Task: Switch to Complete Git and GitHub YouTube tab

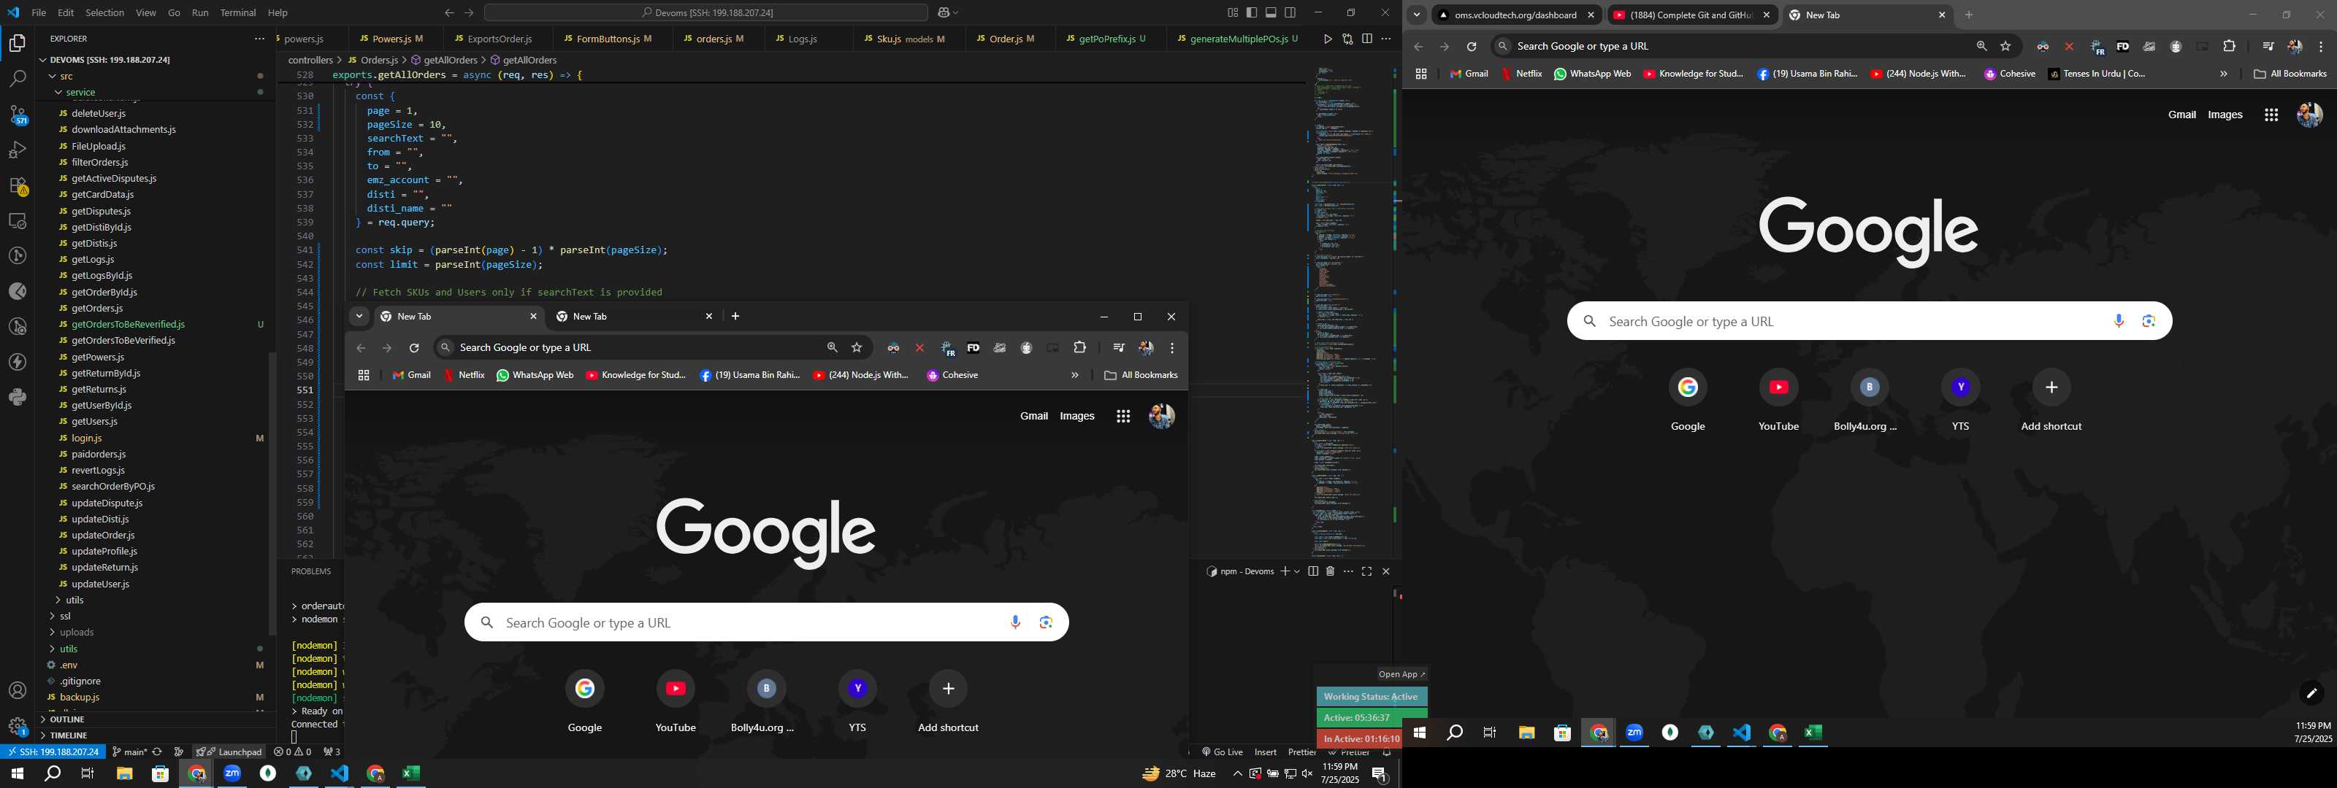Action: [x=1691, y=15]
